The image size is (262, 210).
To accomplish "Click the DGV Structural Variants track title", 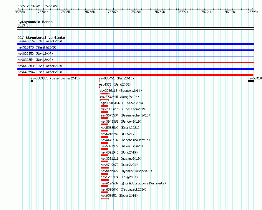I will [41, 38].
